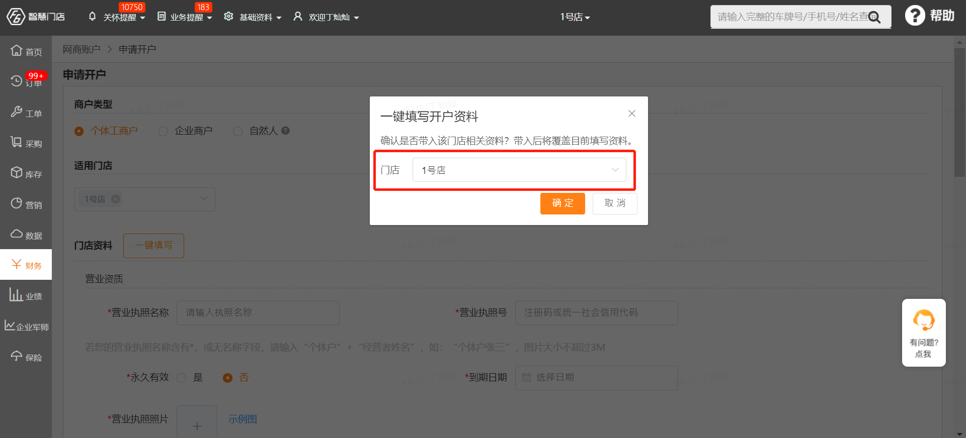Open the 示例图 link
Image resolution: width=966 pixels, height=438 pixels.
pyautogui.click(x=243, y=419)
